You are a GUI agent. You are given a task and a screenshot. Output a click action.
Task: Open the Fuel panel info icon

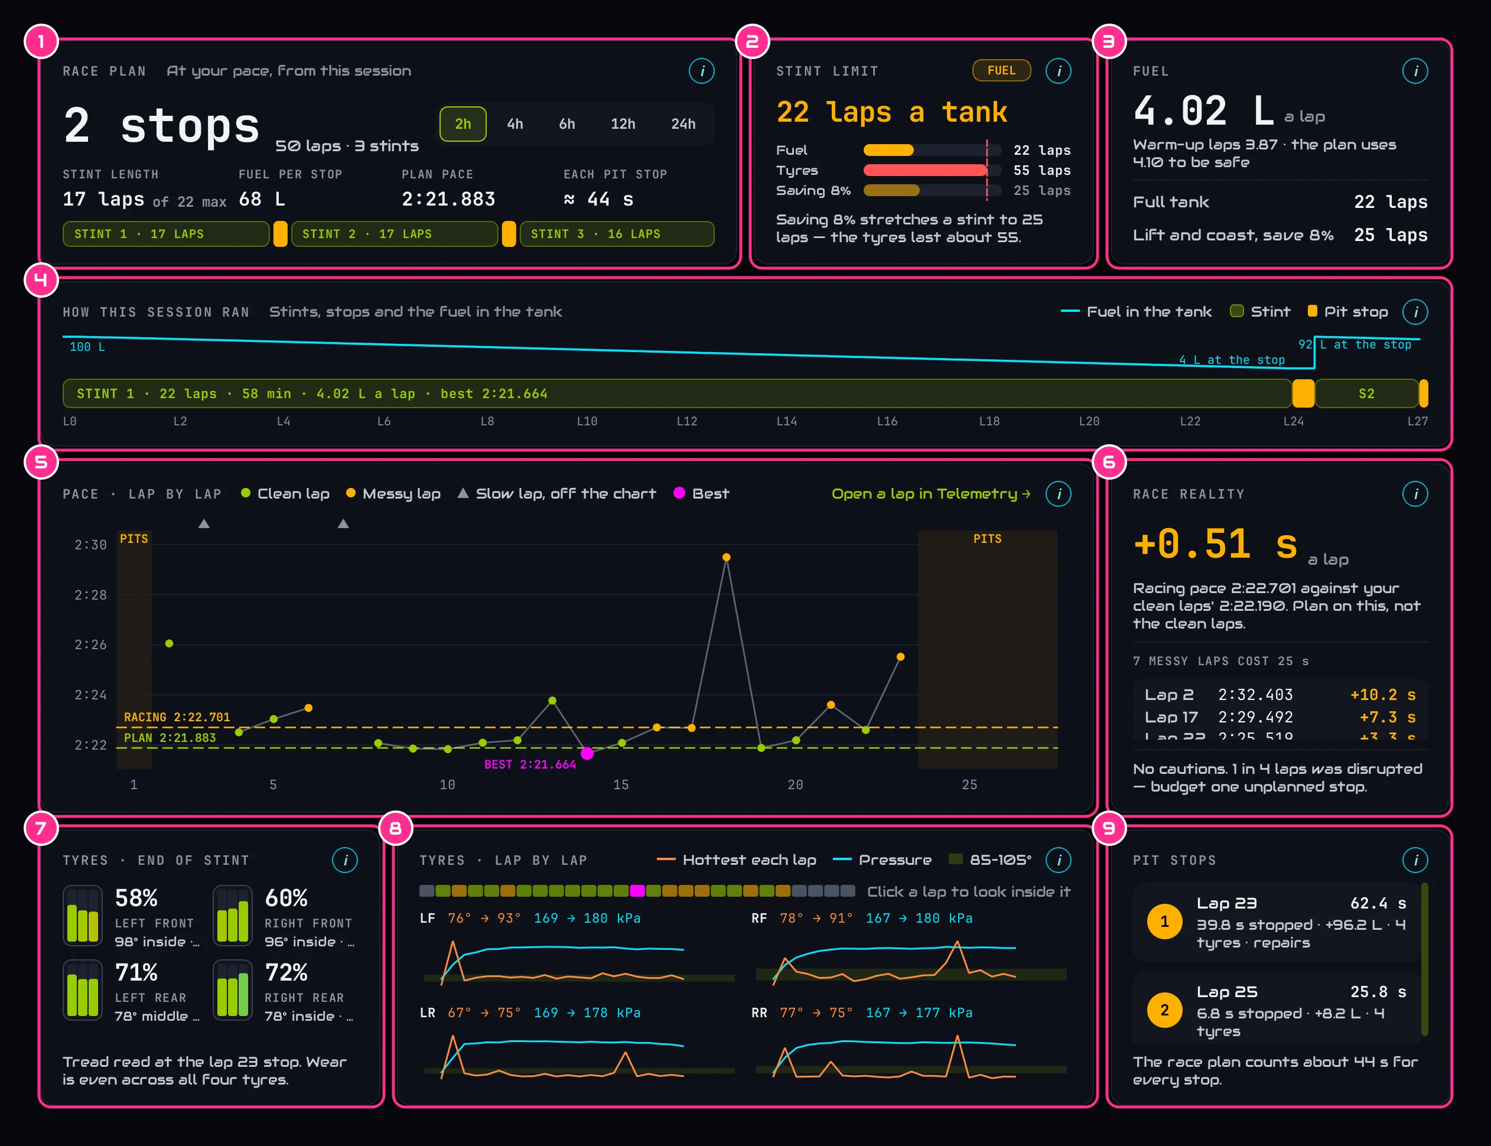pyautogui.click(x=1415, y=71)
